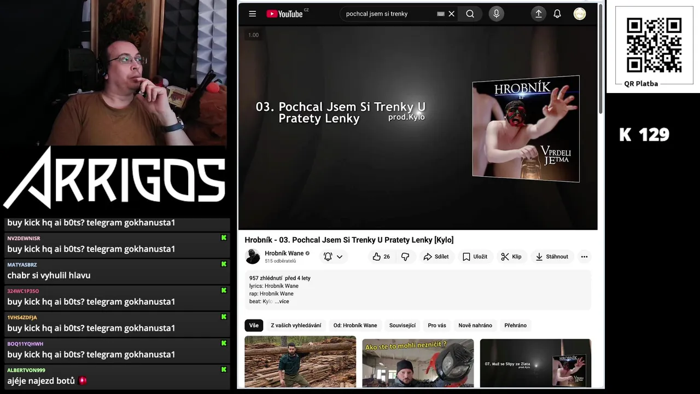The image size is (700, 394).
Task: Click the Hrobník EP album cover
Action: coord(526,129)
